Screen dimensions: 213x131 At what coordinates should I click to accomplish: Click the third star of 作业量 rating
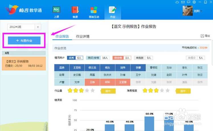coord(81,90)
